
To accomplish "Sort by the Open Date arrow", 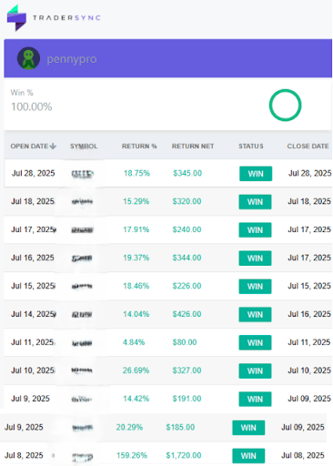I will 53,147.
